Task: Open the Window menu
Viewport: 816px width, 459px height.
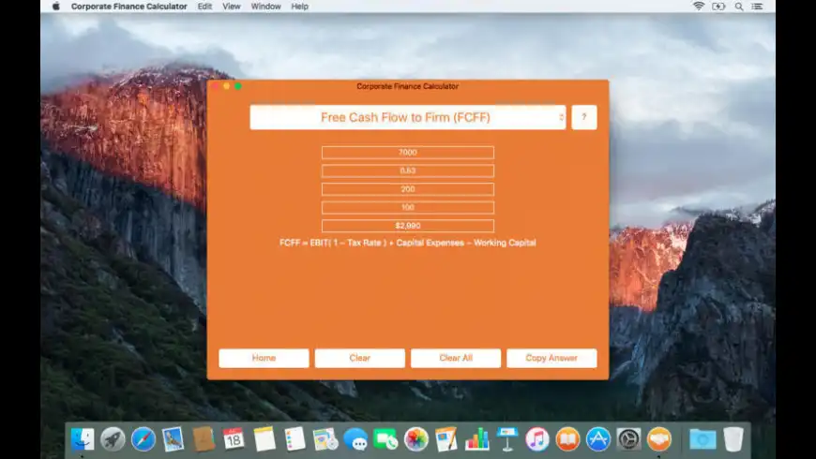Action: click(266, 7)
